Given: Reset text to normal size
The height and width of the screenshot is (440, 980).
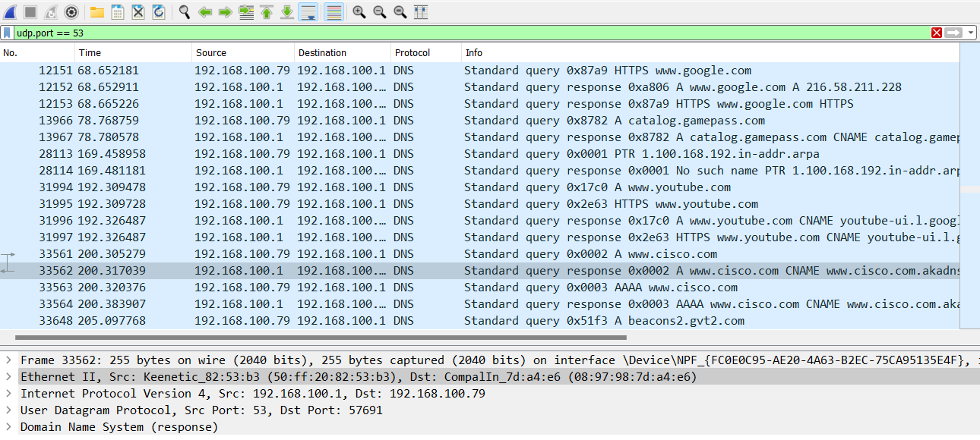Looking at the screenshot, I should coord(400,12).
